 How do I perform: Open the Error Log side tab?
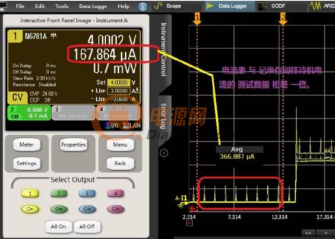tap(163, 116)
